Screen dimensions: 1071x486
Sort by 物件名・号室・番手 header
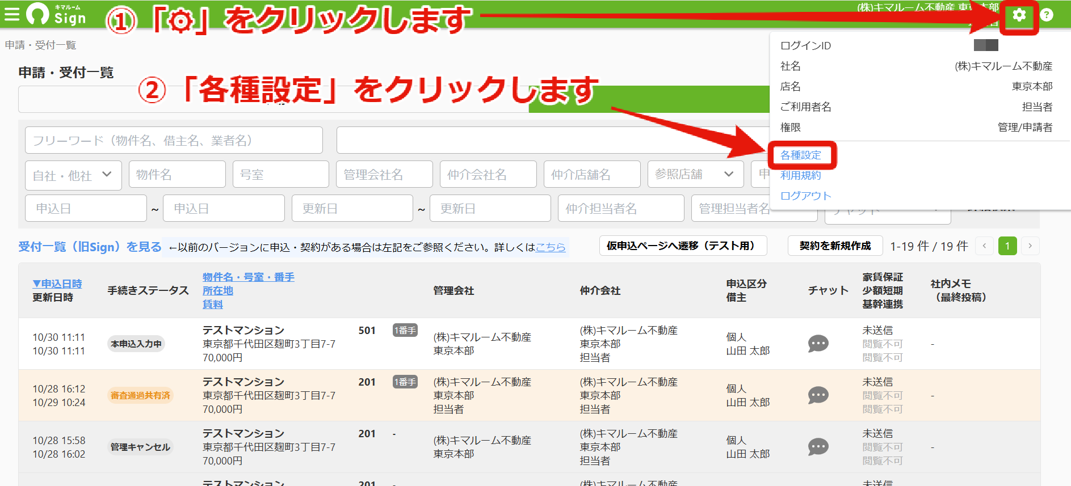click(249, 277)
